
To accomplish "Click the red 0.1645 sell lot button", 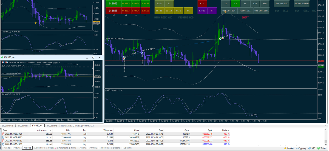I will (x=114, y=11).
